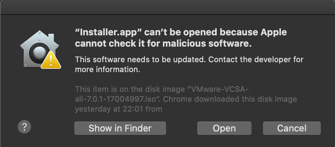The image size is (335, 147).
Task: Click "This software needs to be updated" text
Action: (x=140, y=59)
